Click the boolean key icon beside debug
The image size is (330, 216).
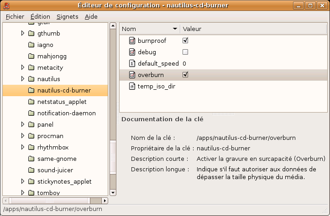click(x=132, y=52)
